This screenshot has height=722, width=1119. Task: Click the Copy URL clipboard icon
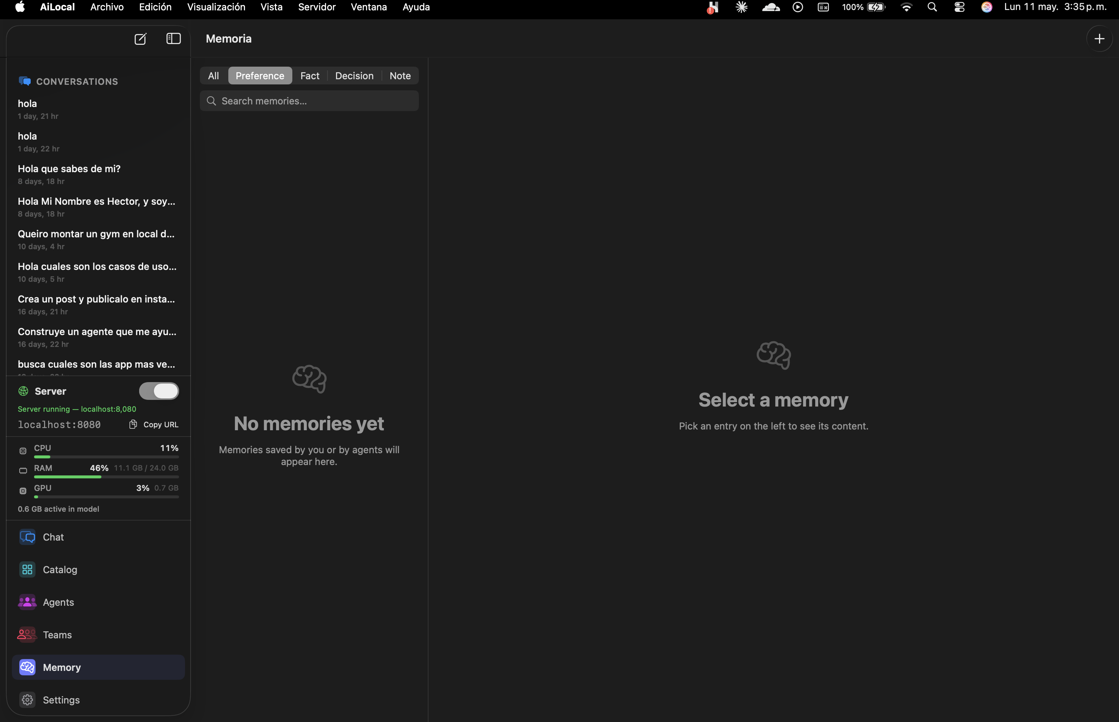[x=133, y=424]
